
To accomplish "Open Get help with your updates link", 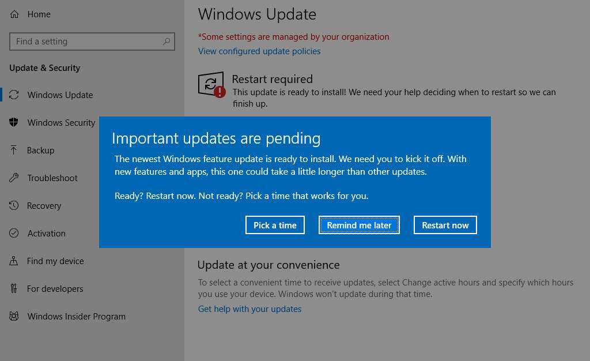I will [250, 309].
